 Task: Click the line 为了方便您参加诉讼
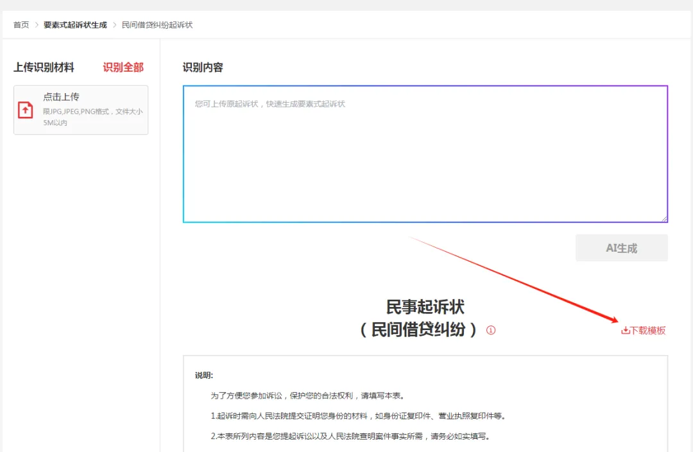coord(307,396)
